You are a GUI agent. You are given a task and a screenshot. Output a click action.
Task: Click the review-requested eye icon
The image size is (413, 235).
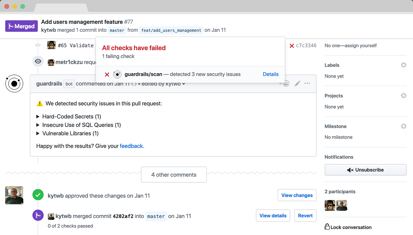pos(38,62)
